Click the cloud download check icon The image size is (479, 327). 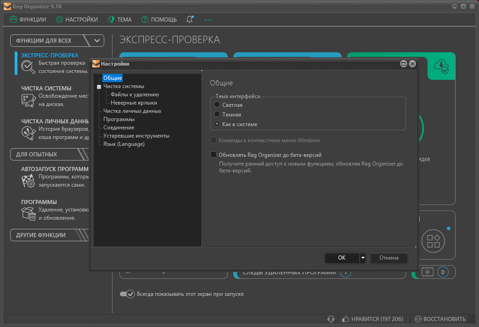point(441,66)
